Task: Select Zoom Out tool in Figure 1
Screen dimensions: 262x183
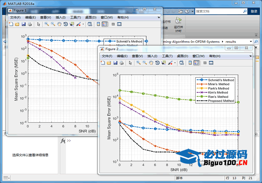Action: point(53,24)
